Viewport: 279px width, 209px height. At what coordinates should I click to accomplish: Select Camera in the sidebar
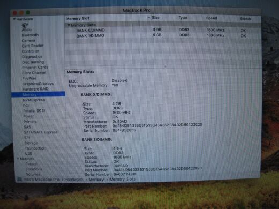pos(28,41)
